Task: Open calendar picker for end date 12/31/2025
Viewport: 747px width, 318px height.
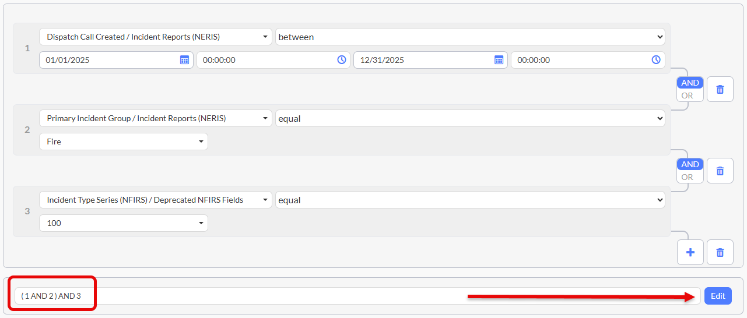Action: pos(499,60)
